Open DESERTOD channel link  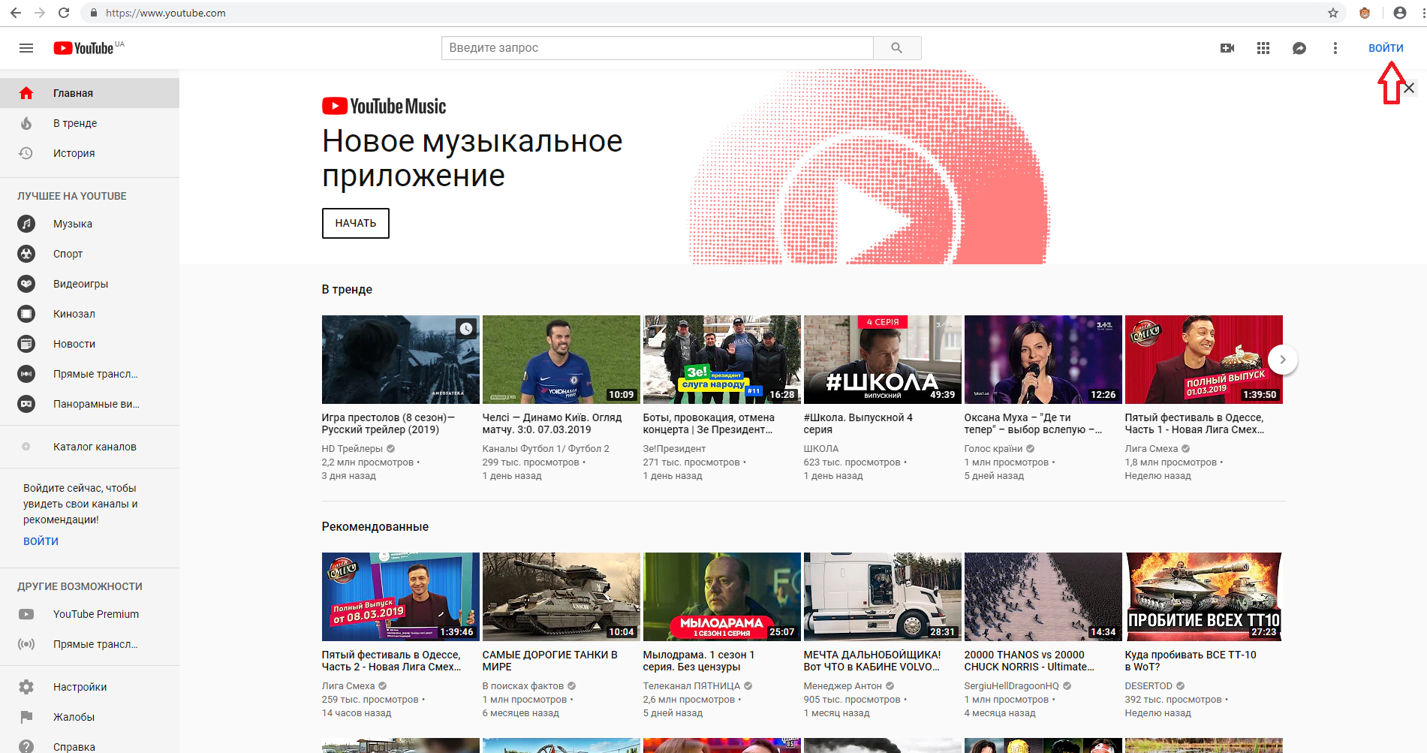(x=1149, y=686)
